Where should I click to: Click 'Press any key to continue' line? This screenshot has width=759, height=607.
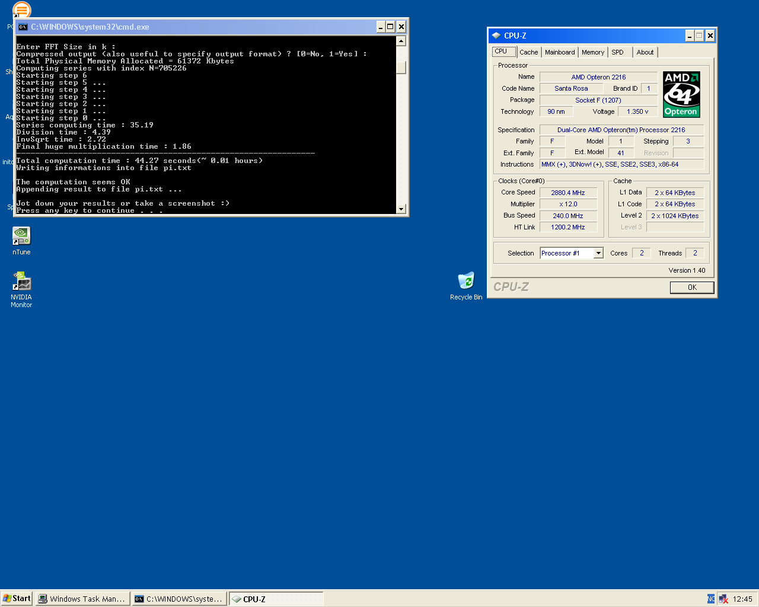[90, 210]
